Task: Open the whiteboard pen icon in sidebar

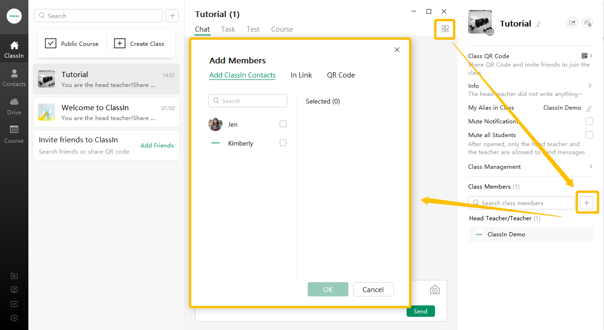Action: (14, 290)
